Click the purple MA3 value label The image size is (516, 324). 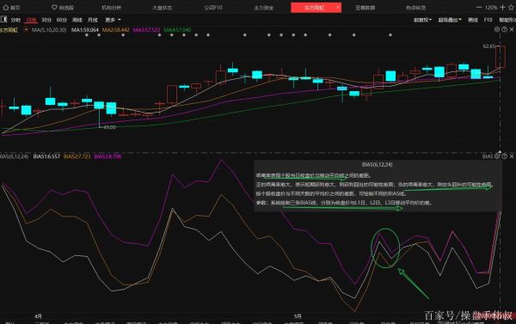point(146,30)
